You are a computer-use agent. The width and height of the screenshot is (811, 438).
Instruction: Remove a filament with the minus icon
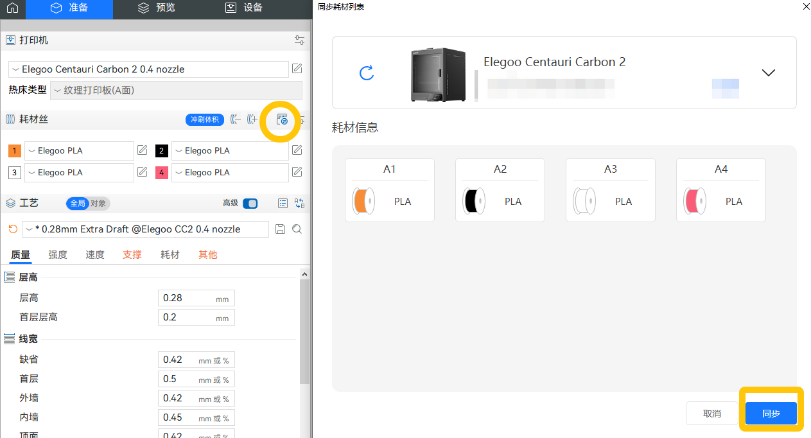tap(235, 119)
